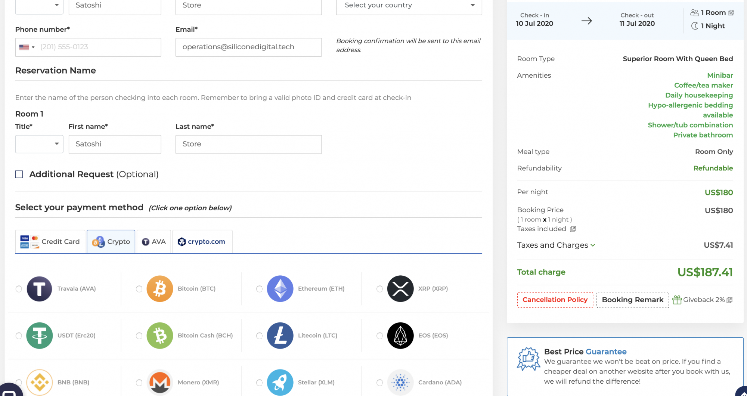Switch to the crypto.com payment tab

point(202,242)
